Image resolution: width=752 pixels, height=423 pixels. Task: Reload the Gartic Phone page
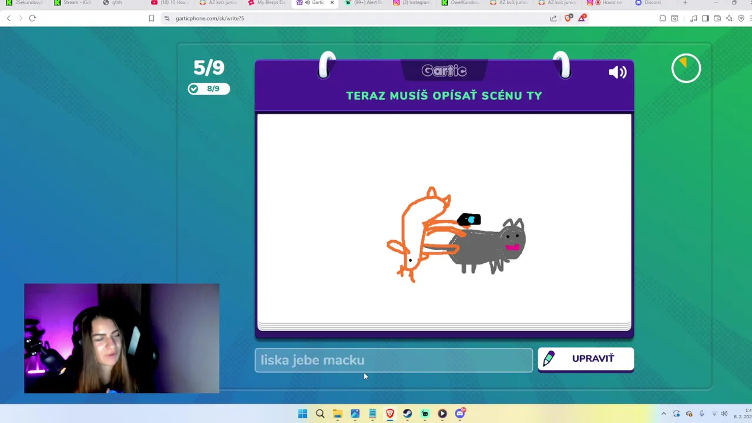click(32, 18)
